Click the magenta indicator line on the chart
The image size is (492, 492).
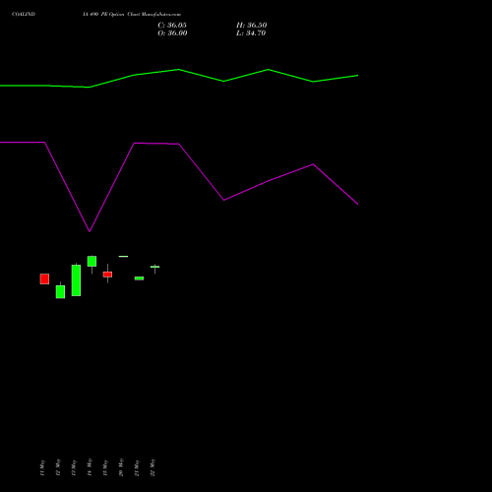click(x=179, y=144)
